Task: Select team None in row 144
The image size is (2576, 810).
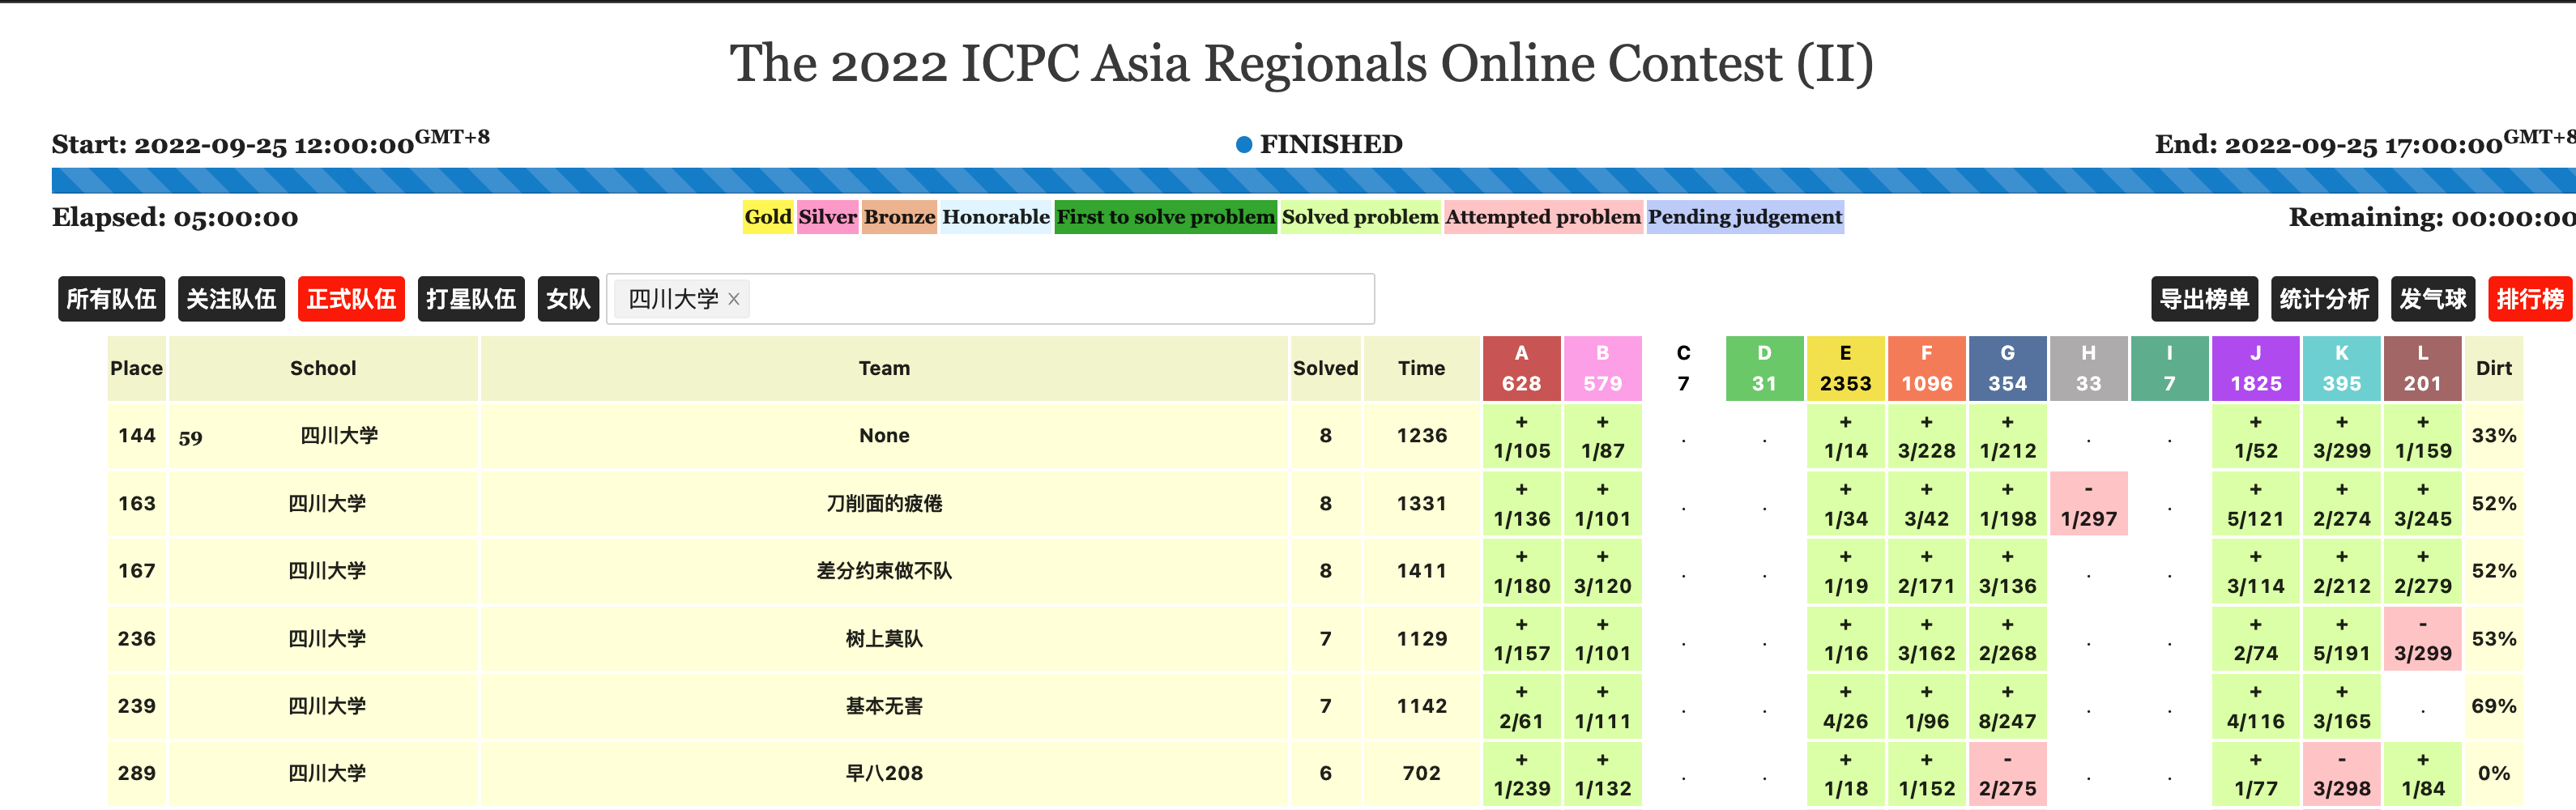Action: pos(884,436)
